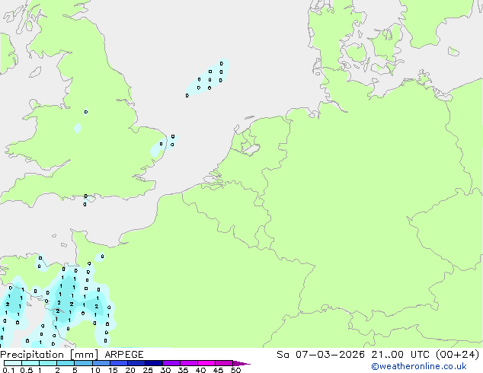Pick the 1–2 mm legend swatch

coord(48,363)
